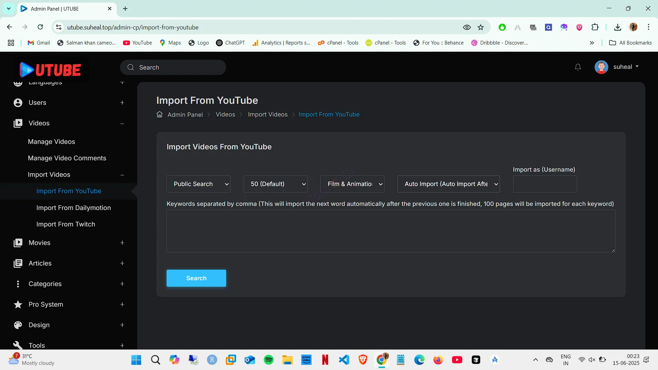Expand the Users menu plus sign
Viewport: 658px width, 370px height.
pyautogui.click(x=122, y=103)
